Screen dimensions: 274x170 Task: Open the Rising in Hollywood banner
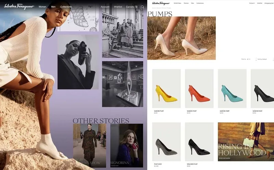[246, 142]
